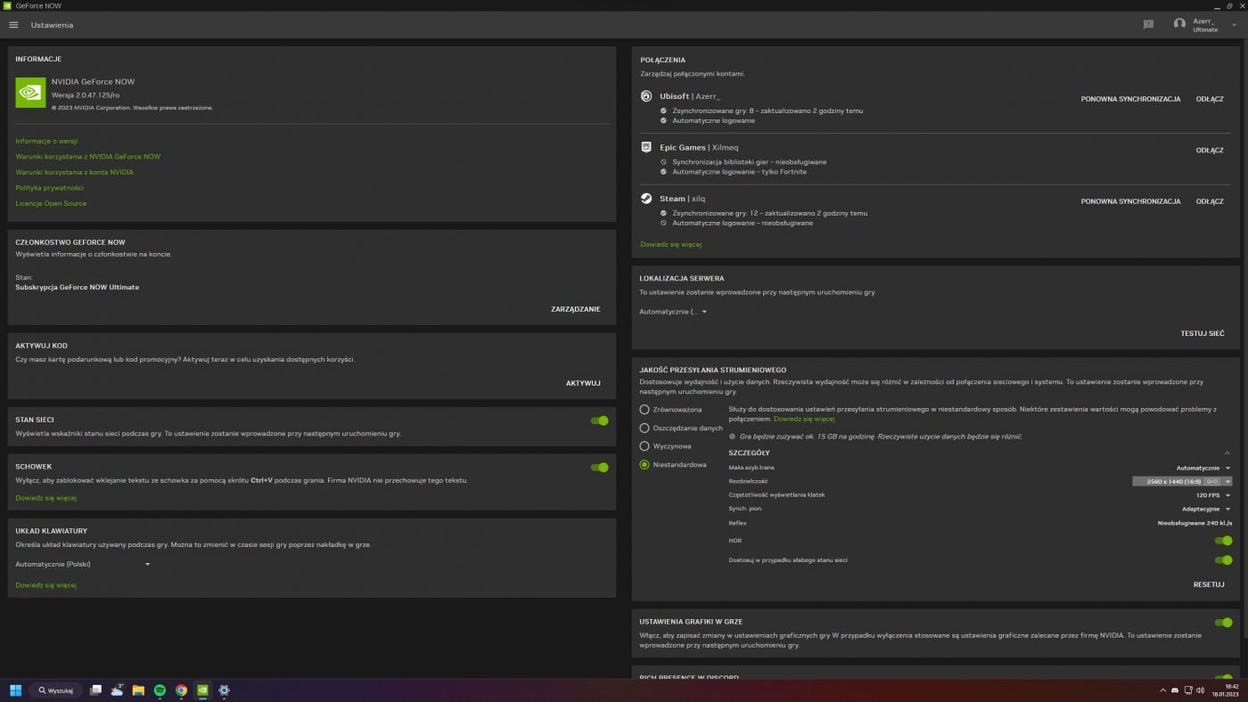Click ODŁĄCZ for Epic Games account
This screenshot has height=702, width=1248.
(x=1210, y=151)
